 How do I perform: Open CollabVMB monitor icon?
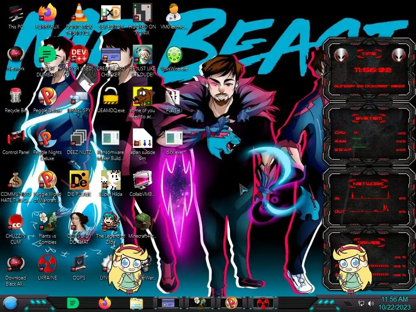[x=143, y=180]
